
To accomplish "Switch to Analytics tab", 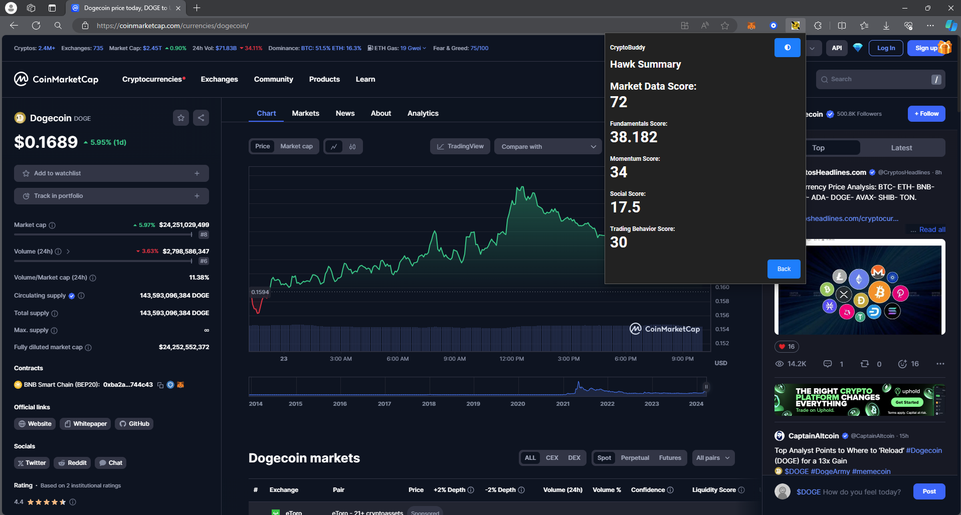I will coord(423,113).
